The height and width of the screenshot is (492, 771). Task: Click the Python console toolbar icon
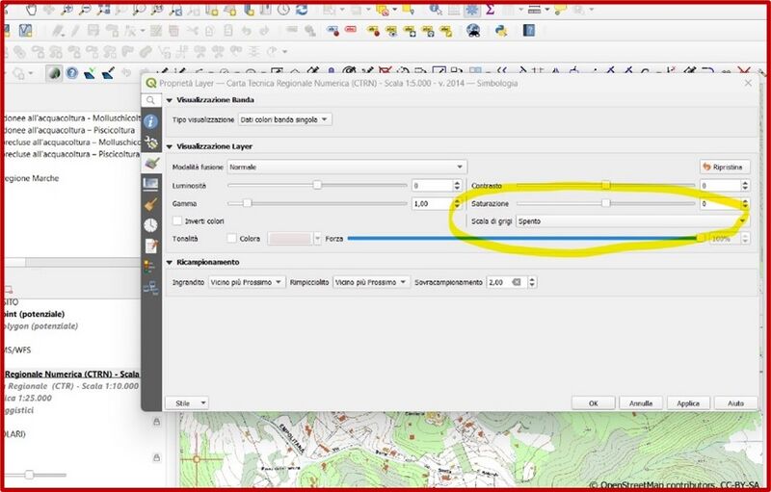click(502, 30)
